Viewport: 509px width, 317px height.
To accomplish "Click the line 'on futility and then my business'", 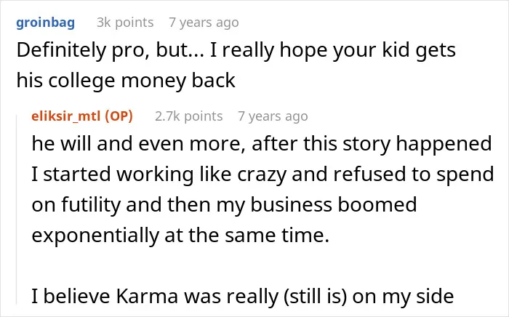I will [x=224, y=205].
